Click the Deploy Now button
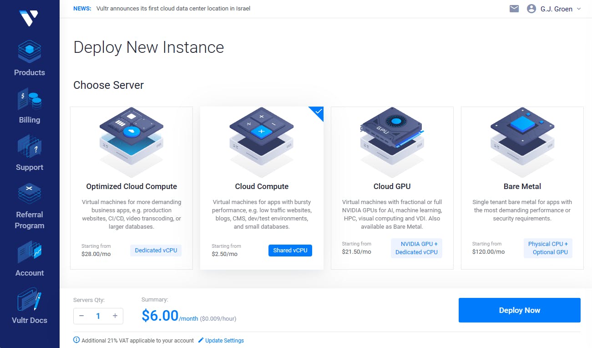Image resolution: width=592 pixels, height=348 pixels. (519, 310)
